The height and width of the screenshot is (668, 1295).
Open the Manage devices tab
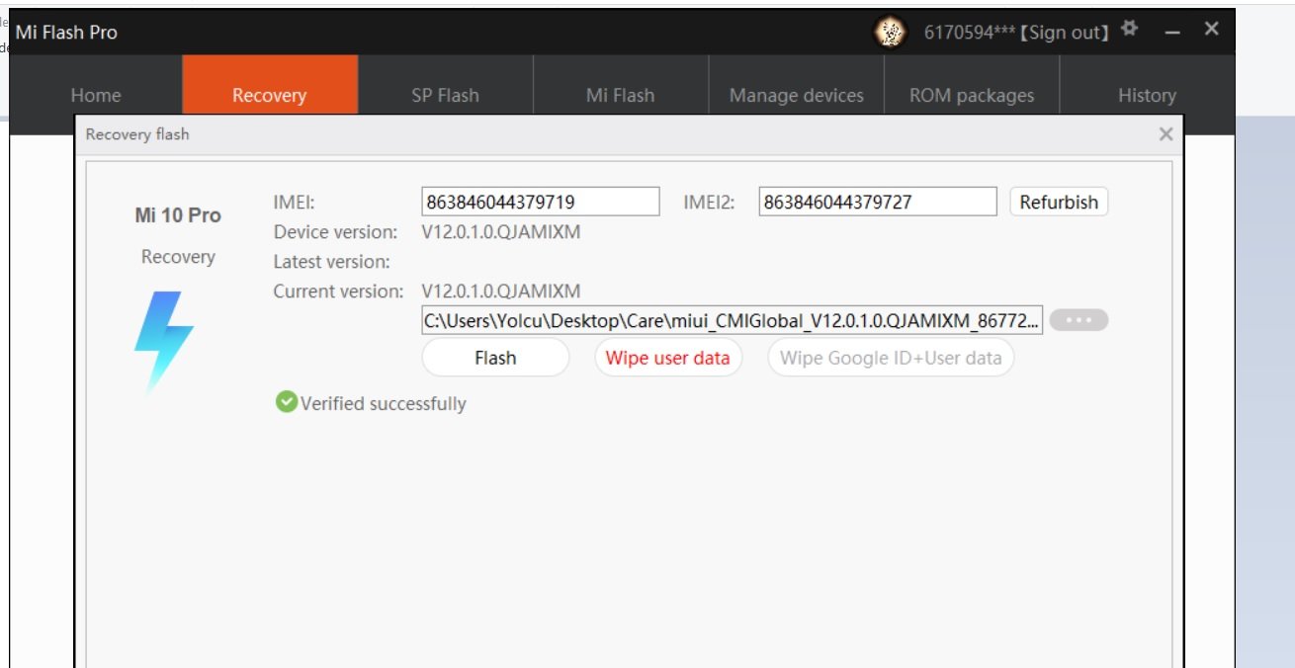click(796, 95)
